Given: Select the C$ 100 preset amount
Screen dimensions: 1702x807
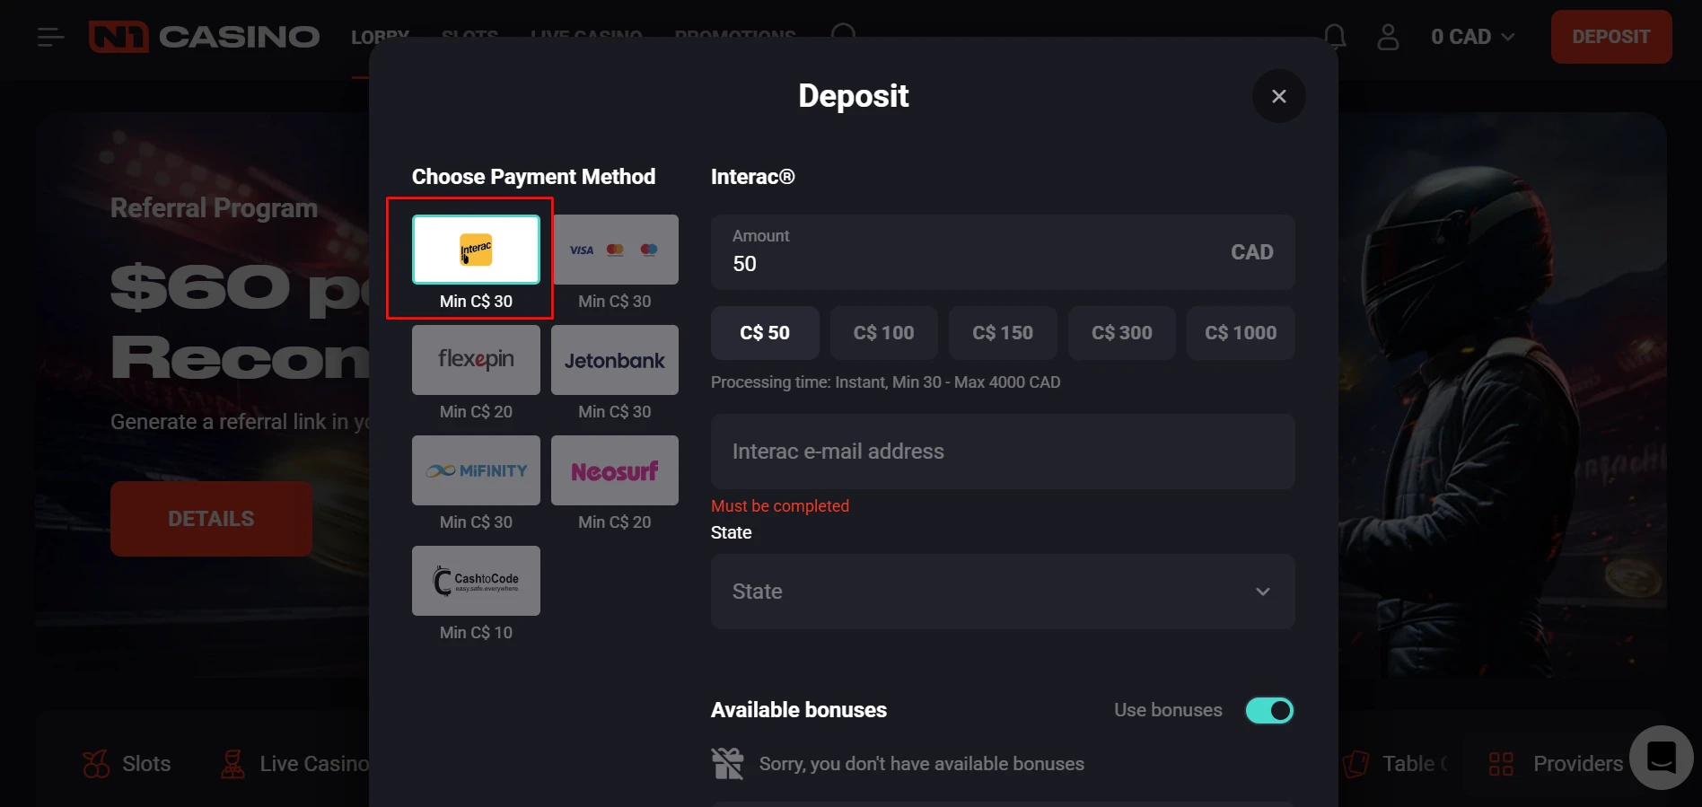Looking at the screenshot, I should click(884, 333).
